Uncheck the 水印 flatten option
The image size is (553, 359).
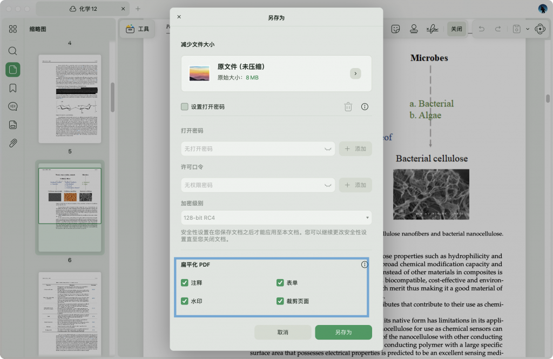point(185,301)
